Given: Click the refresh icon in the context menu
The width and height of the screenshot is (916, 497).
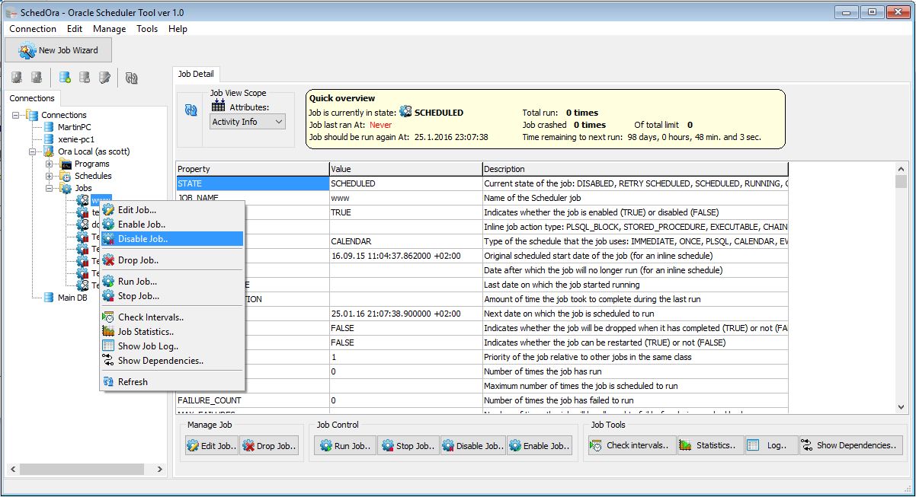Looking at the screenshot, I should click(108, 382).
